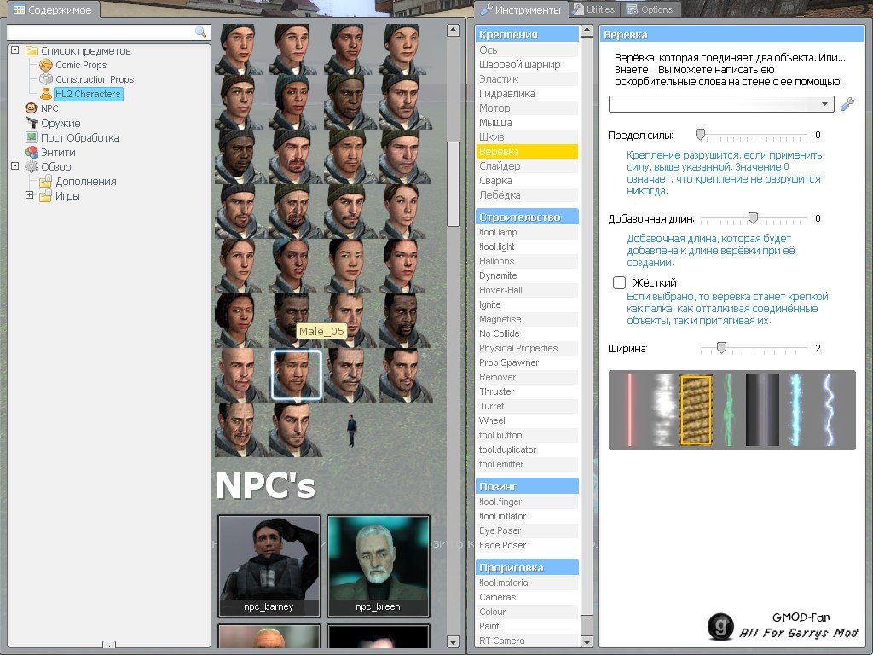Expand the Игры tree node
Screen dimensions: 873x655
pos(30,195)
